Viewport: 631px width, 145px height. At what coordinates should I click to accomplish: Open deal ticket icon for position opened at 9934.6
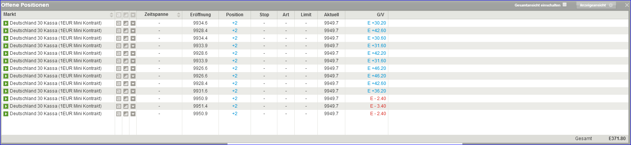119,23
